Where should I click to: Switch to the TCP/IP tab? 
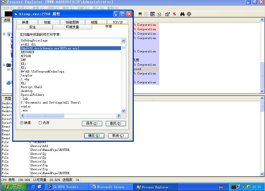coord(118,22)
